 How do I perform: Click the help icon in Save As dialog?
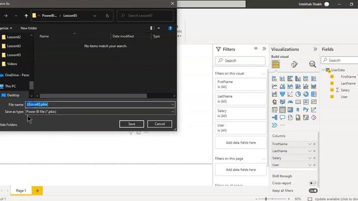[170, 28]
